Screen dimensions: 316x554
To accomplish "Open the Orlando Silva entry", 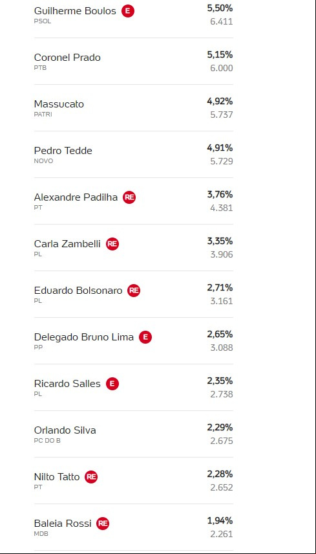I will click(x=65, y=430).
